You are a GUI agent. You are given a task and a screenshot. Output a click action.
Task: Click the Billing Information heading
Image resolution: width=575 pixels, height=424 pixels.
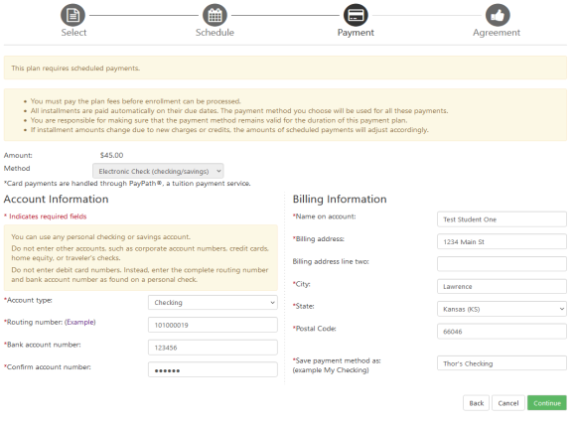pos(340,200)
